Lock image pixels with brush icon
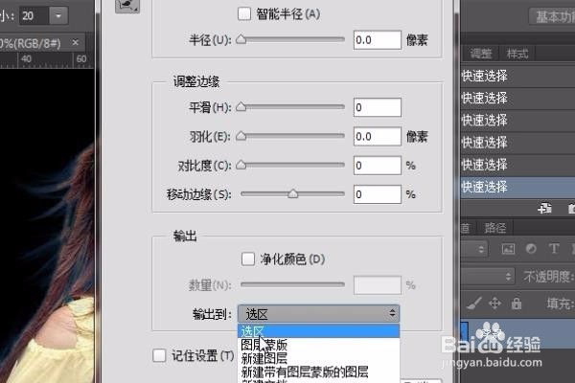 click(x=473, y=304)
